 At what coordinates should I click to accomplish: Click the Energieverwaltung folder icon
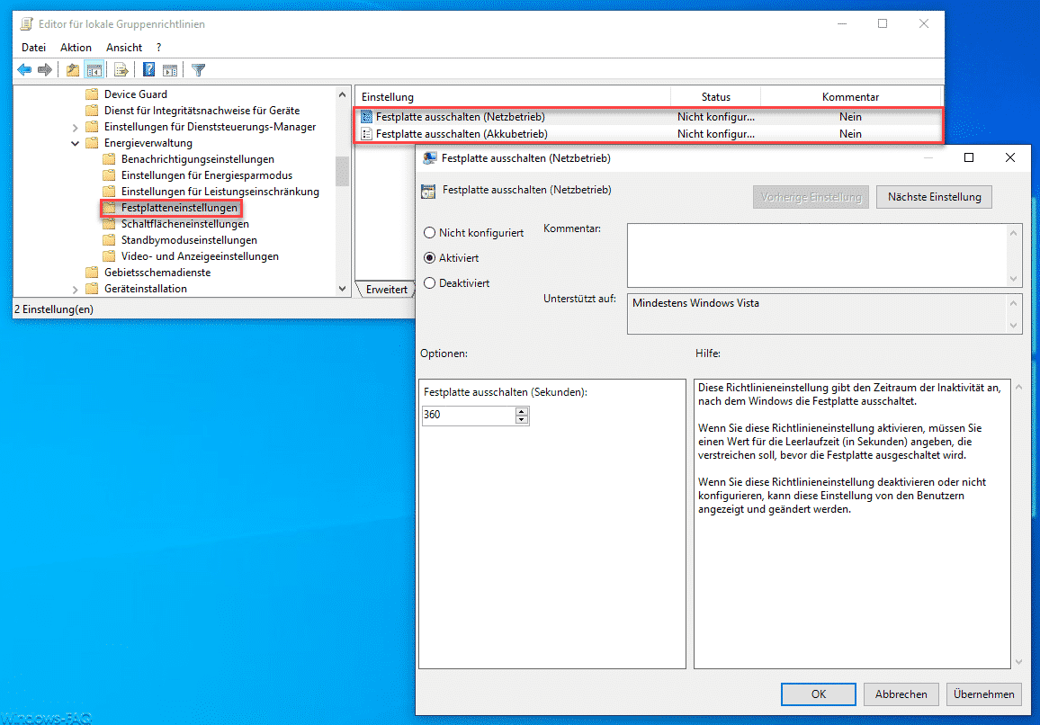tap(92, 143)
